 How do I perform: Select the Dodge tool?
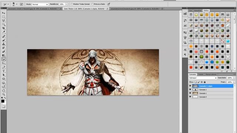tap(4, 63)
